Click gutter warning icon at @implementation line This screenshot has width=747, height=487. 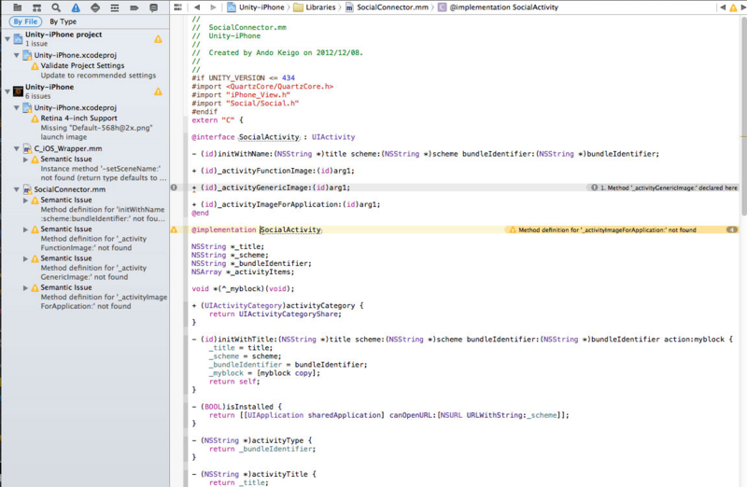[175, 230]
